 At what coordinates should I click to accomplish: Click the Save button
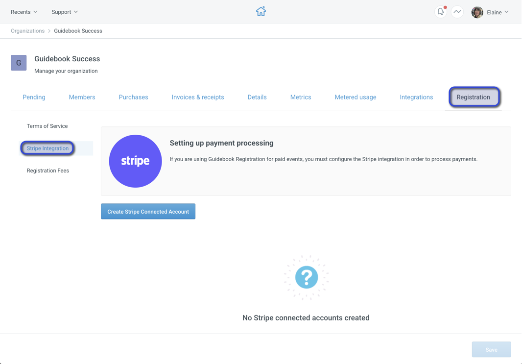491,350
